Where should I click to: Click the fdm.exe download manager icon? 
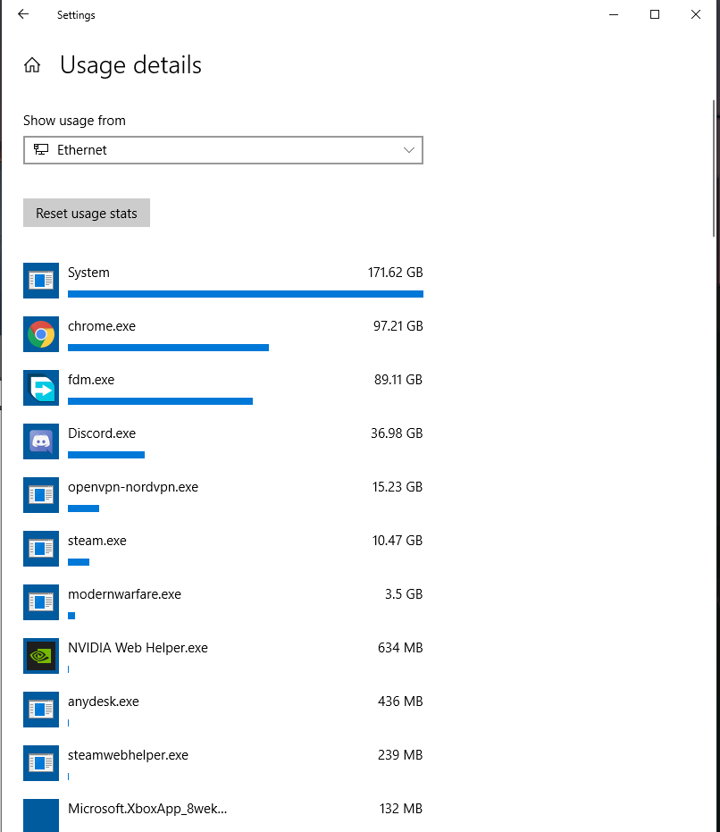[x=41, y=387]
